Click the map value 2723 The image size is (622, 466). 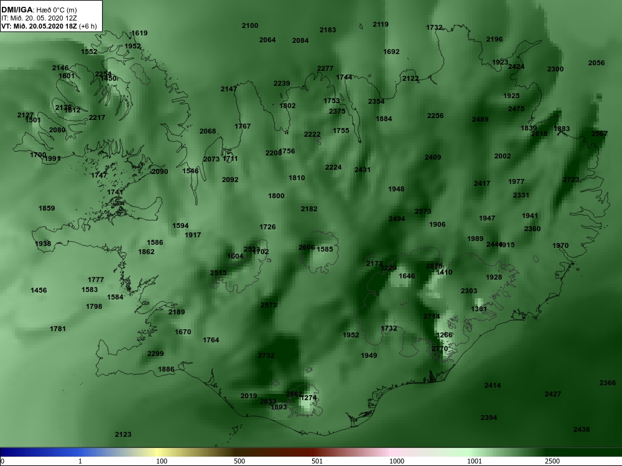[571, 180]
